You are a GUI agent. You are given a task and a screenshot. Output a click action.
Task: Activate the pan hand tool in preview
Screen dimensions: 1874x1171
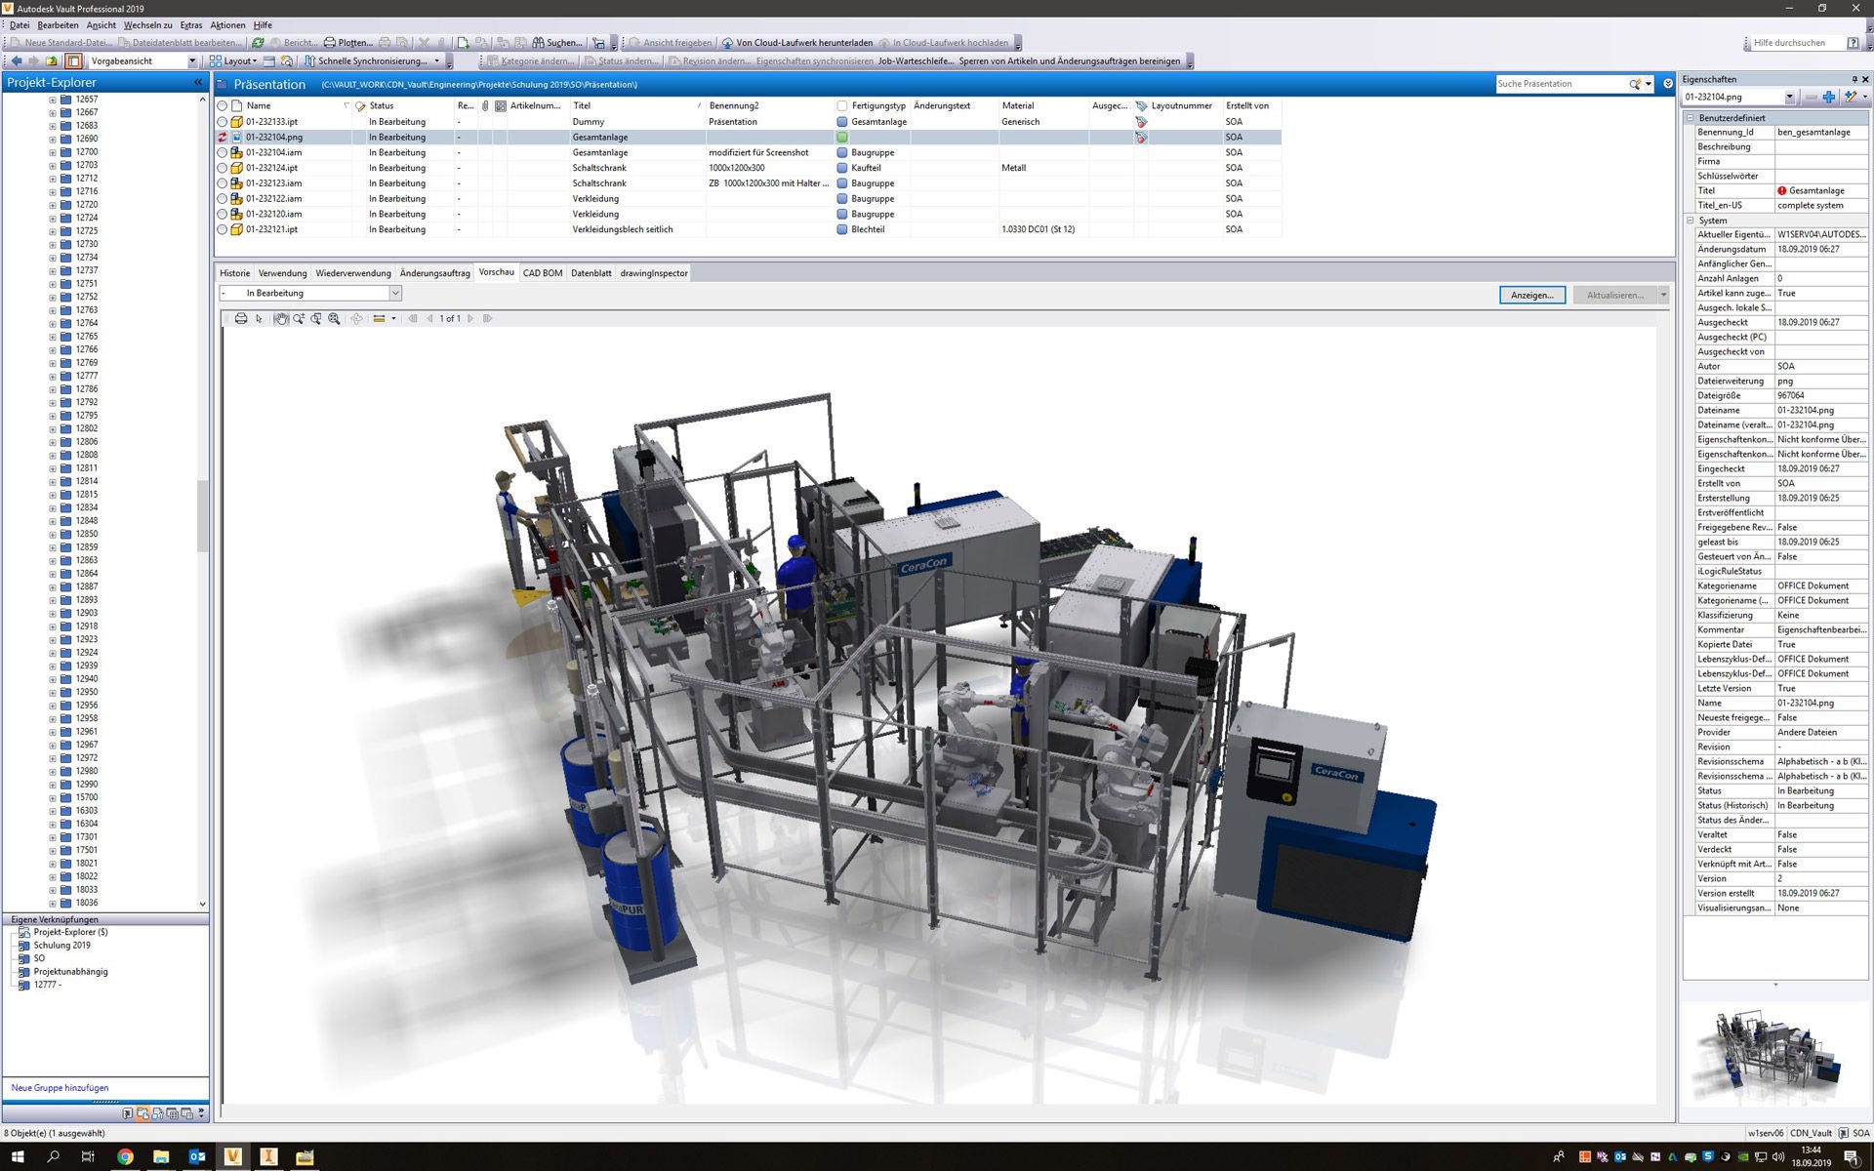(281, 318)
